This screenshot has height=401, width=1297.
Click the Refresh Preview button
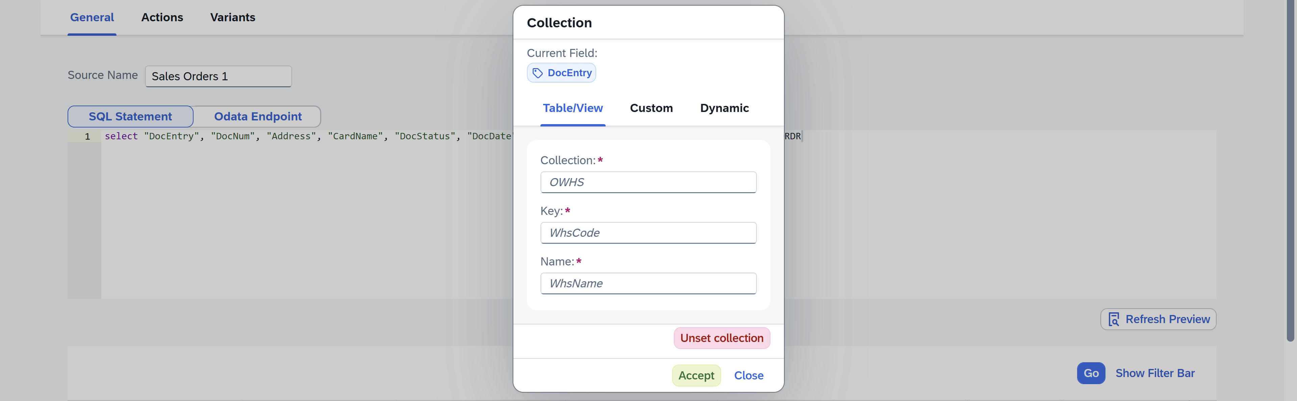pyautogui.click(x=1158, y=319)
